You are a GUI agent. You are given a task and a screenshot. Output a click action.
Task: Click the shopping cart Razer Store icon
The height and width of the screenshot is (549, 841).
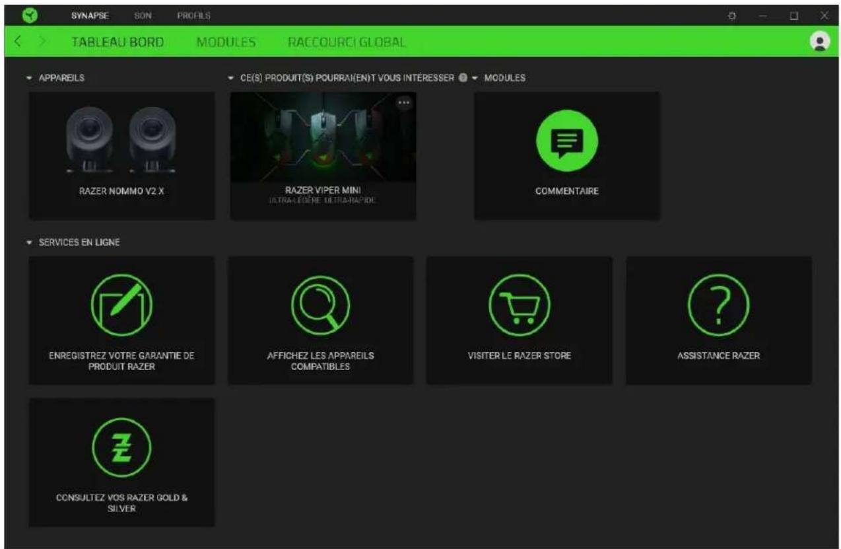tap(519, 305)
